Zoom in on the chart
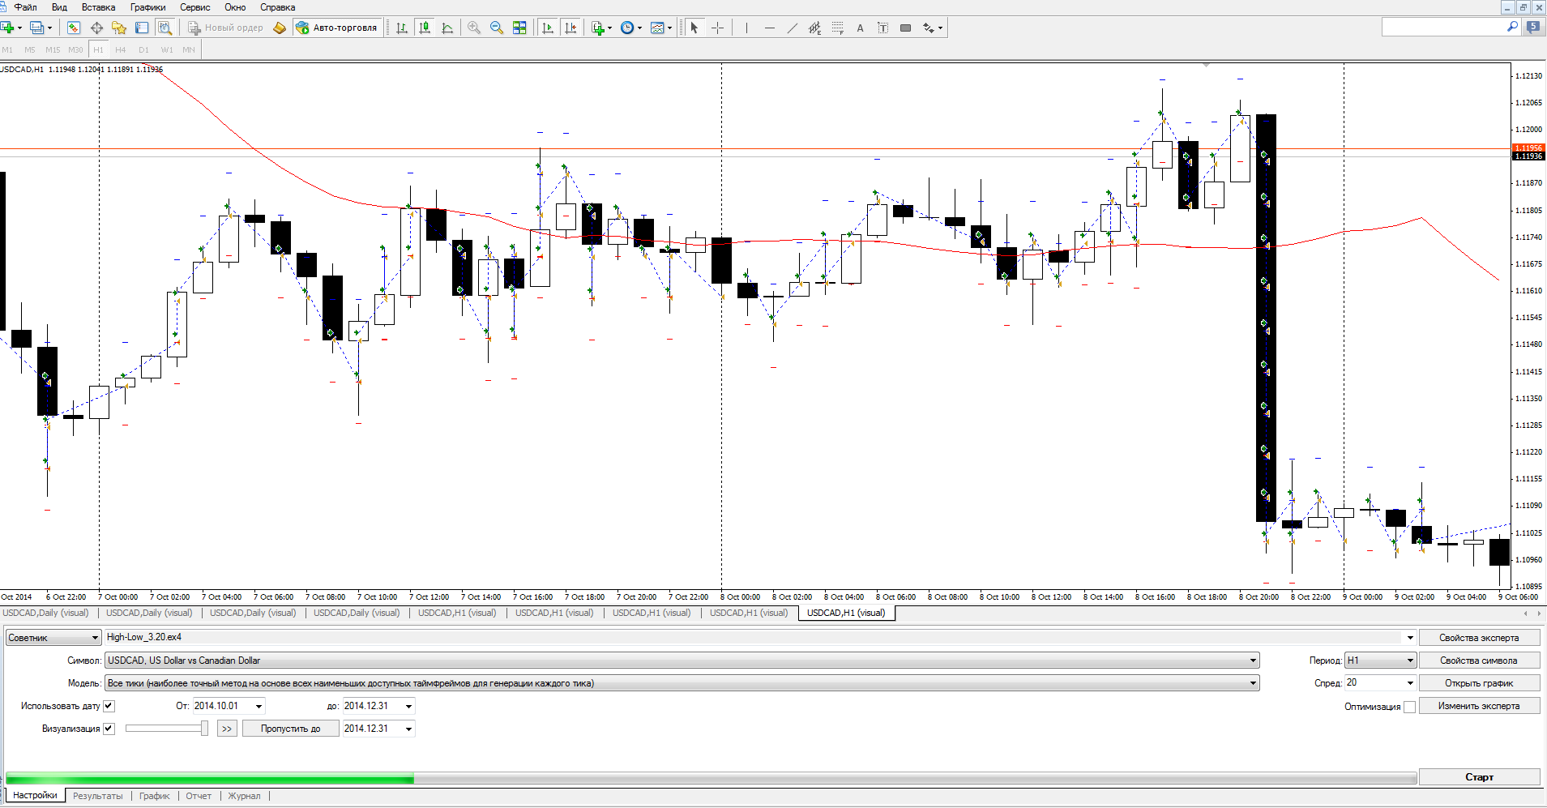The image size is (1547, 808). click(x=474, y=28)
